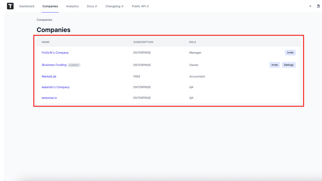Click the external-link icon beside Changelog

coord(123,6)
